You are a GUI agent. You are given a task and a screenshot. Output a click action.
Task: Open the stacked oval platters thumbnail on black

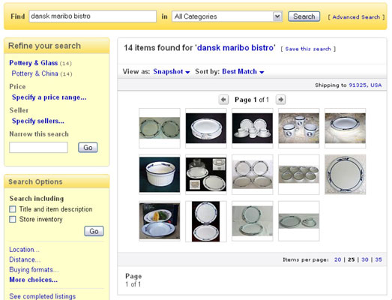(x=206, y=128)
